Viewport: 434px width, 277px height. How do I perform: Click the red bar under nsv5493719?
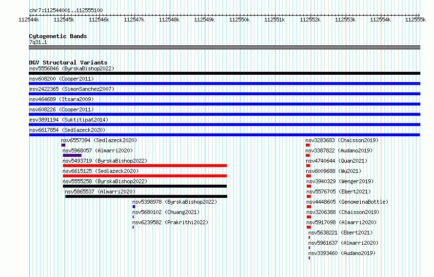145,166
